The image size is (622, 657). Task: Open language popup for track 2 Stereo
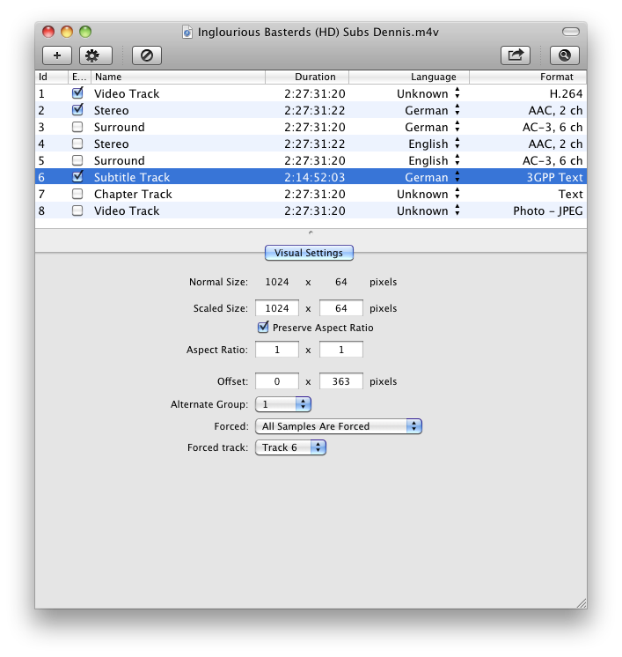[x=457, y=110]
